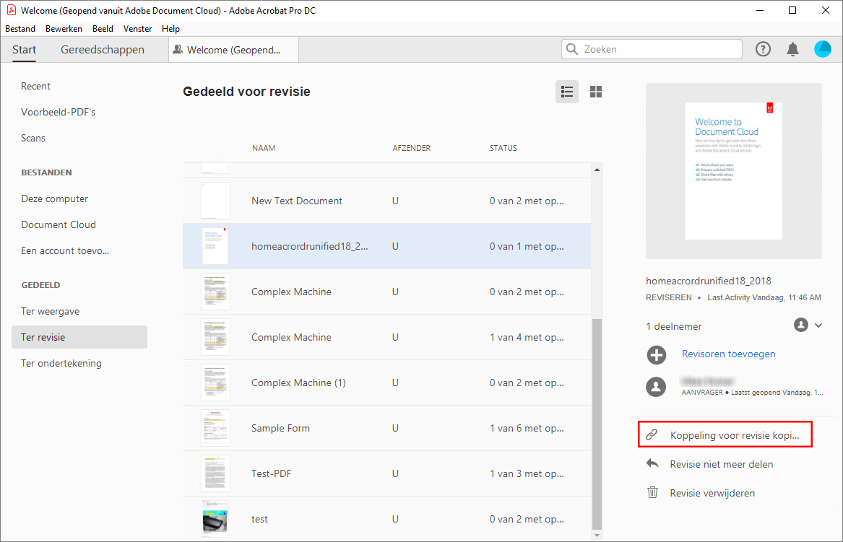This screenshot has width=843, height=542.
Task: Click Revisie niet meer delen
Action: coord(721,464)
